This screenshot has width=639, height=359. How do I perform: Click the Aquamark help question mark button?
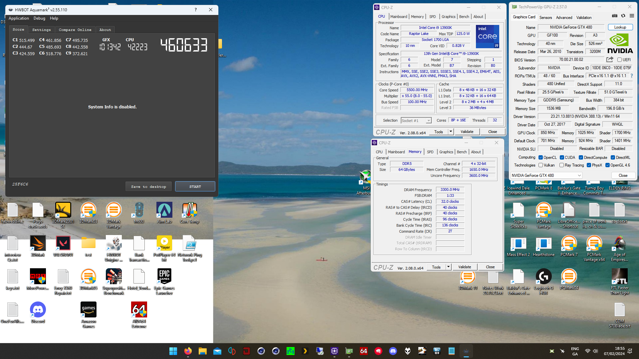click(195, 10)
